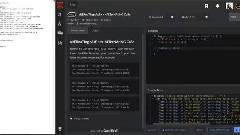Collapse describe block fold arrow in Sample Tests
The image size is (240, 135).
click(x=152, y=96)
